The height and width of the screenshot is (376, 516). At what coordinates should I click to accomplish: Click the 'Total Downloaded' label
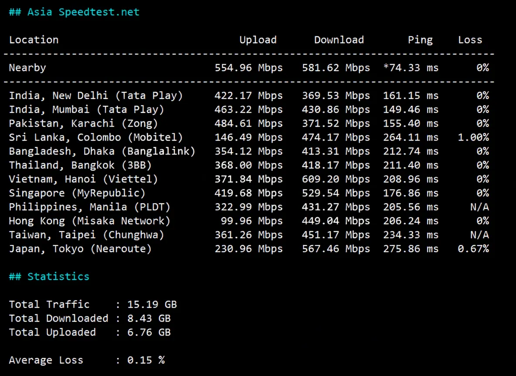tap(58, 319)
